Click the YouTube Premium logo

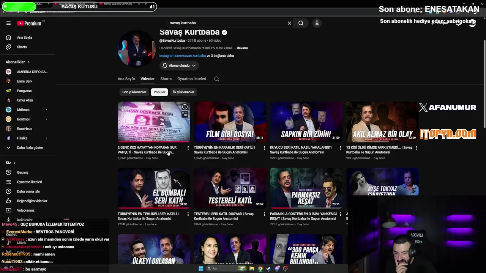pos(29,23)
